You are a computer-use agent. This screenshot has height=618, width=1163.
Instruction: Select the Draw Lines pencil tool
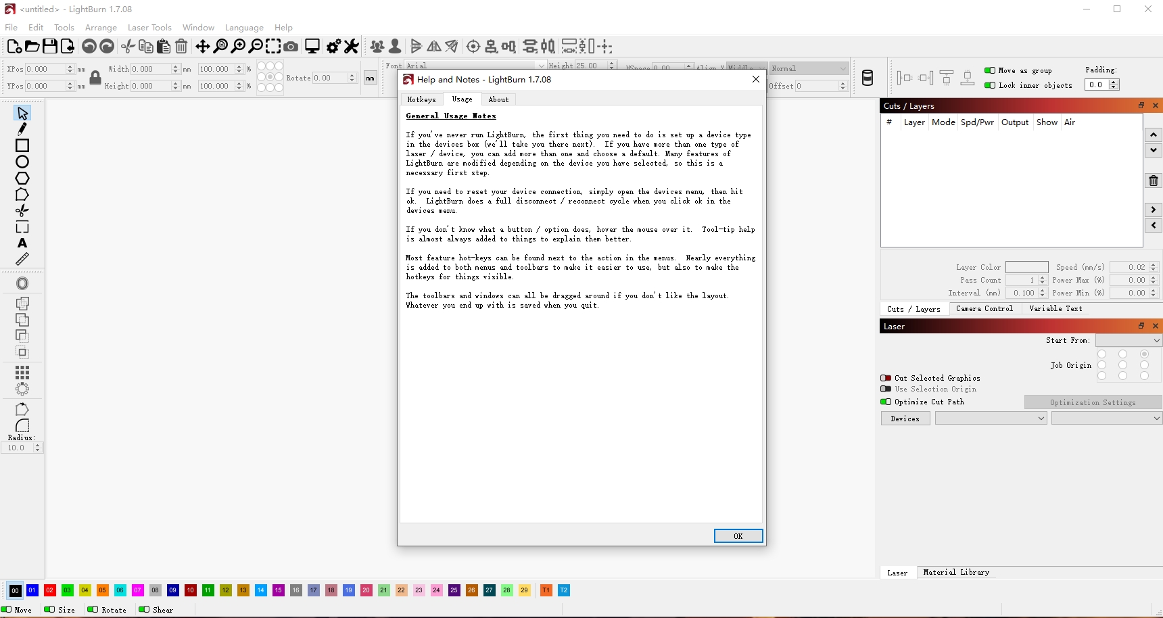tap(22, 129)
